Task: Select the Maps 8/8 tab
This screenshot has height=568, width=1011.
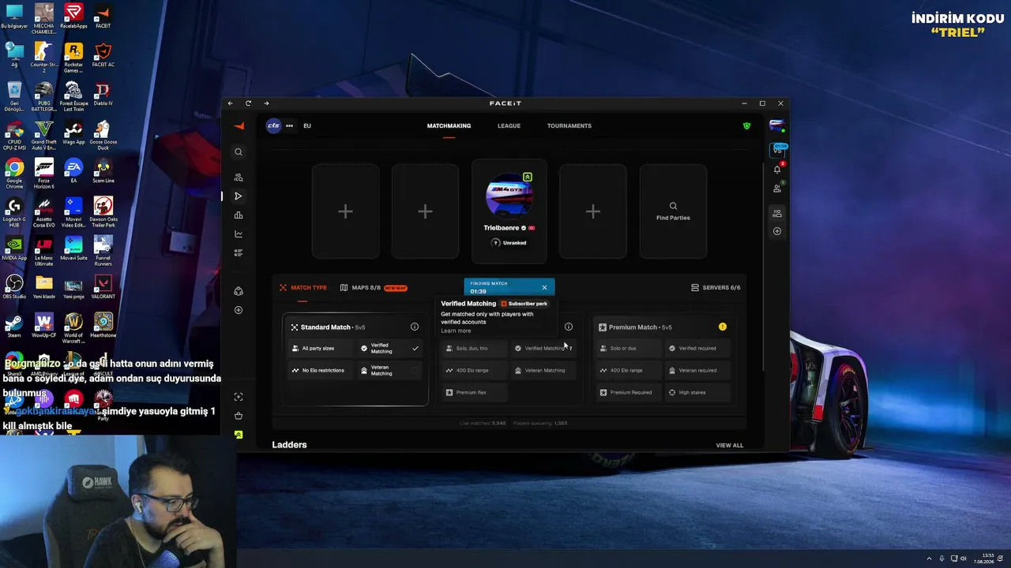Action: 373,288
